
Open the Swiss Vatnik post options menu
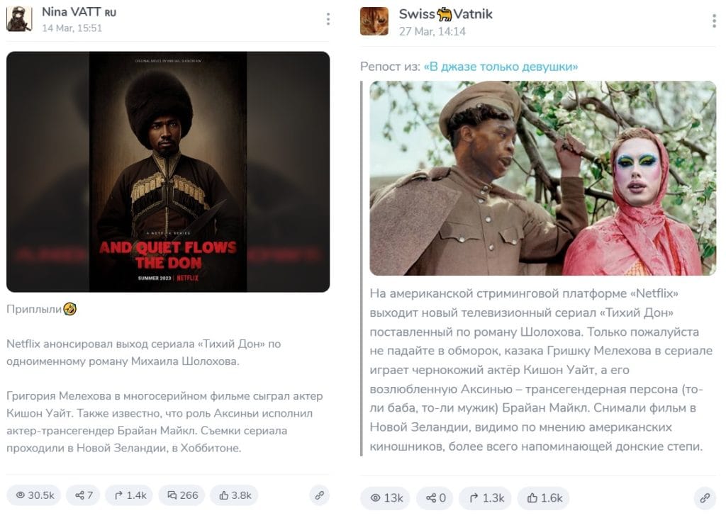coord(714,21)
